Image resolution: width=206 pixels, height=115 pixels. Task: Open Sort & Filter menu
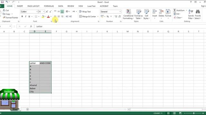(191, 14)
